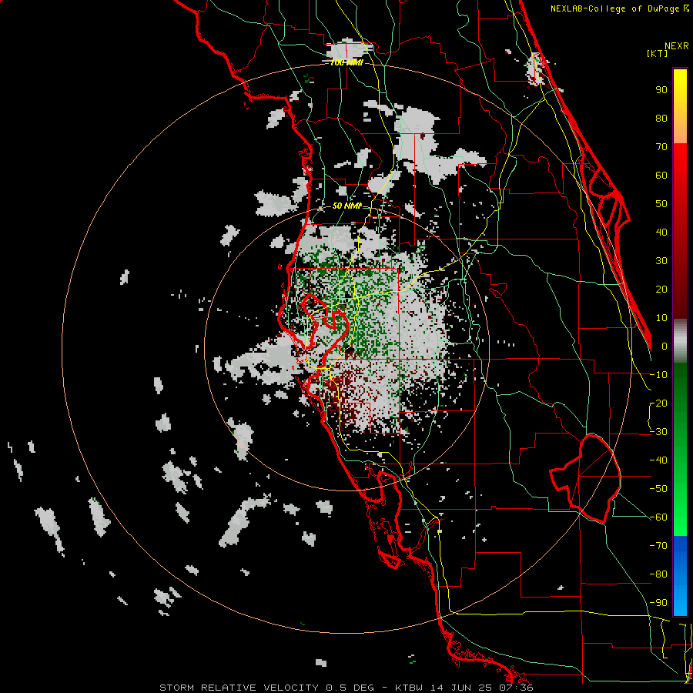Click the Storm Relative Velocity caption at bottom
This screenshot has width=693, height=693.
pos(346,688)
